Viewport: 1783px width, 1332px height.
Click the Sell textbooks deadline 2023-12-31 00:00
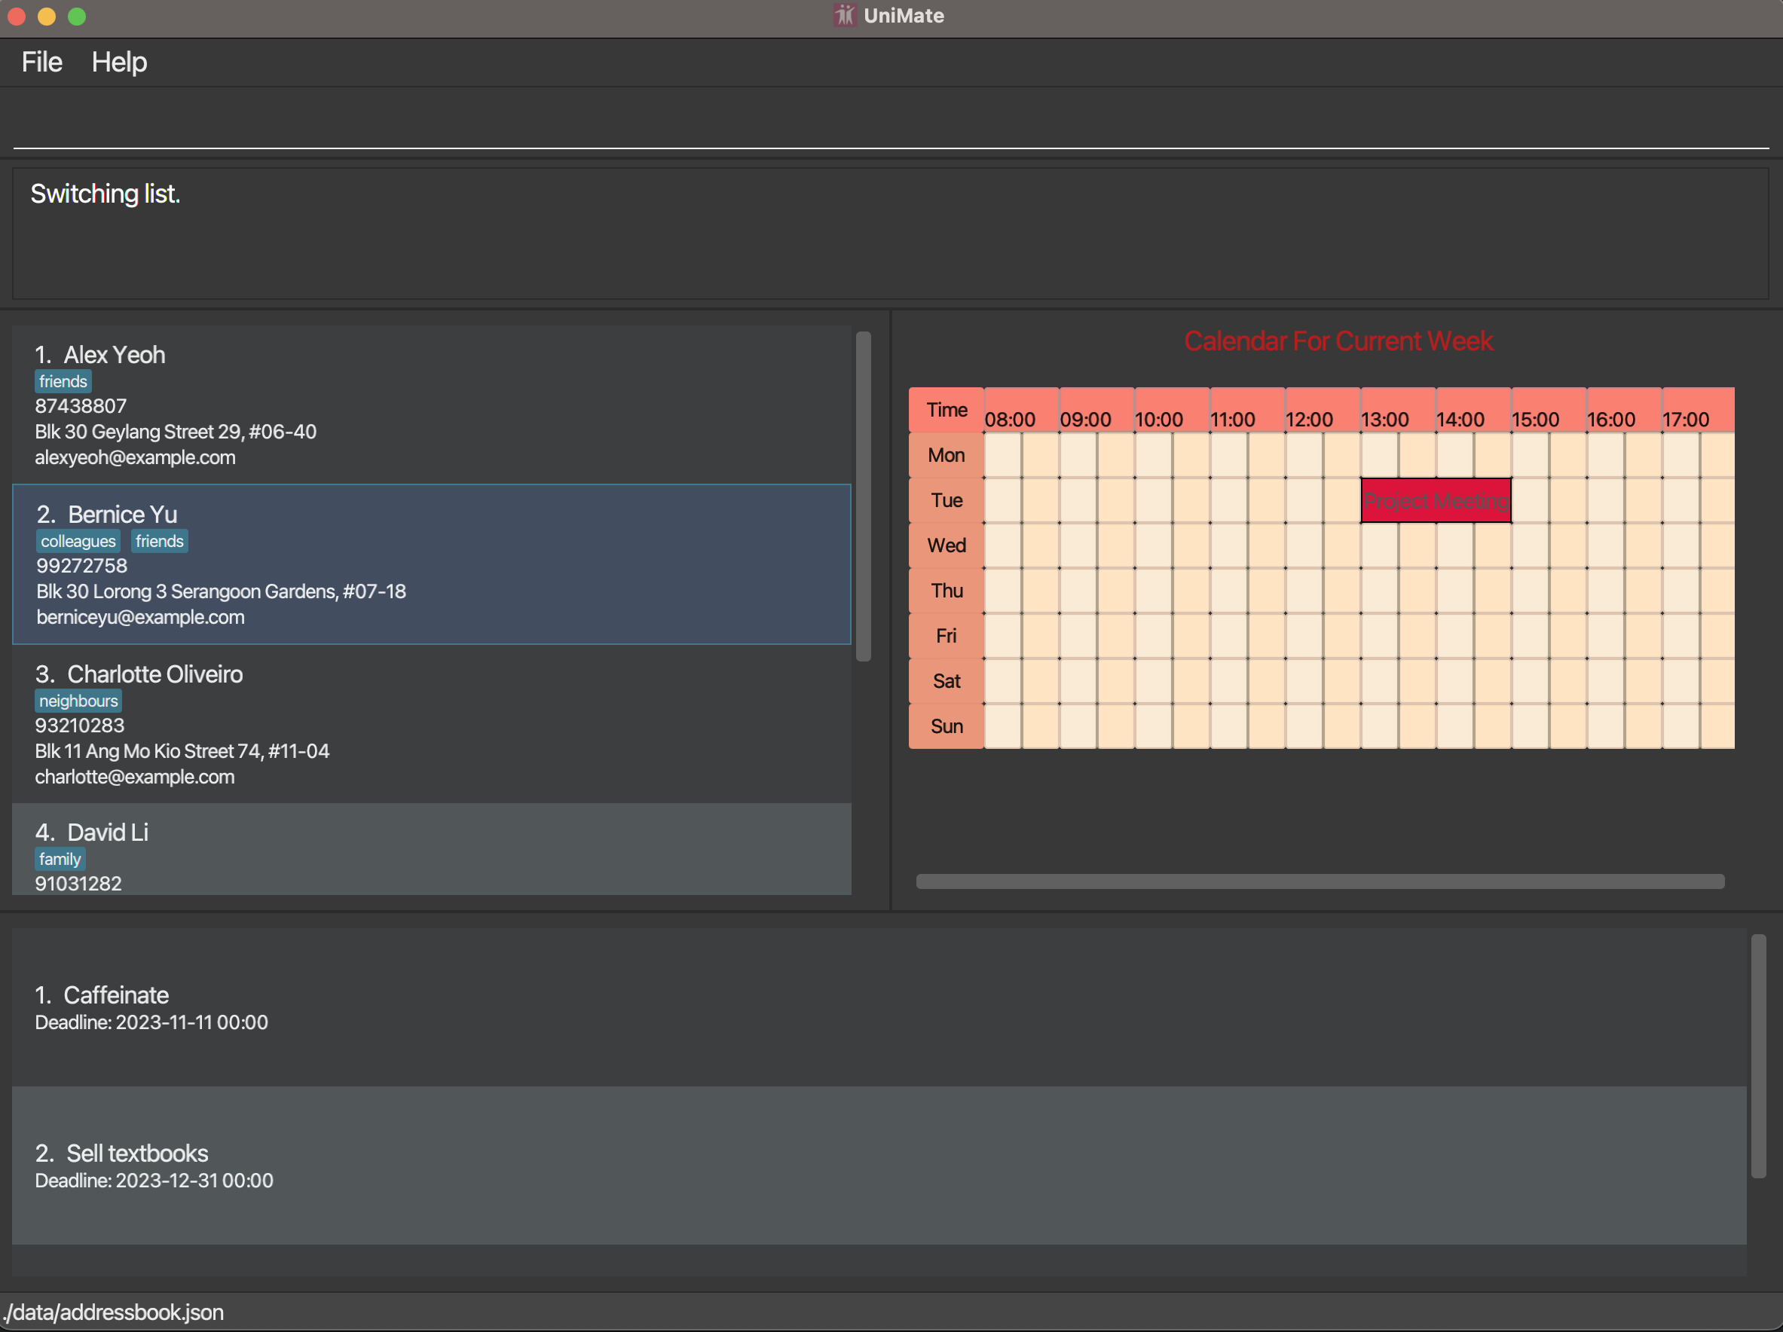154,1181
